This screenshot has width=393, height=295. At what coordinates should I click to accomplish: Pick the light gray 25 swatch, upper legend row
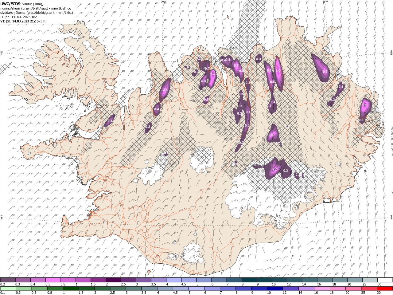tap(370, 280)
